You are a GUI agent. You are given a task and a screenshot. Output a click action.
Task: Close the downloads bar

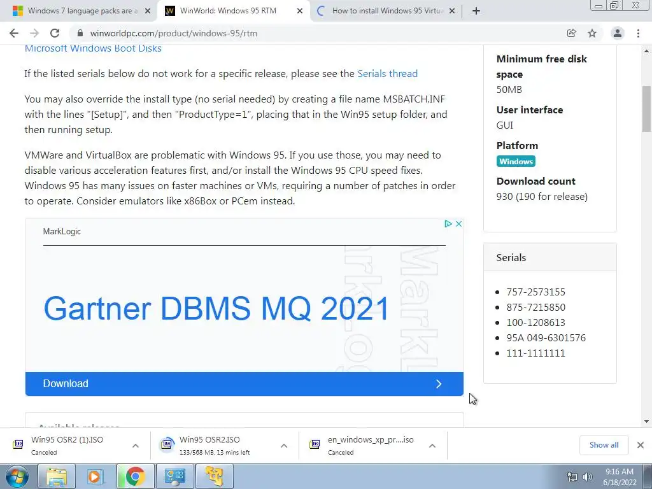[x=641, y=445]
